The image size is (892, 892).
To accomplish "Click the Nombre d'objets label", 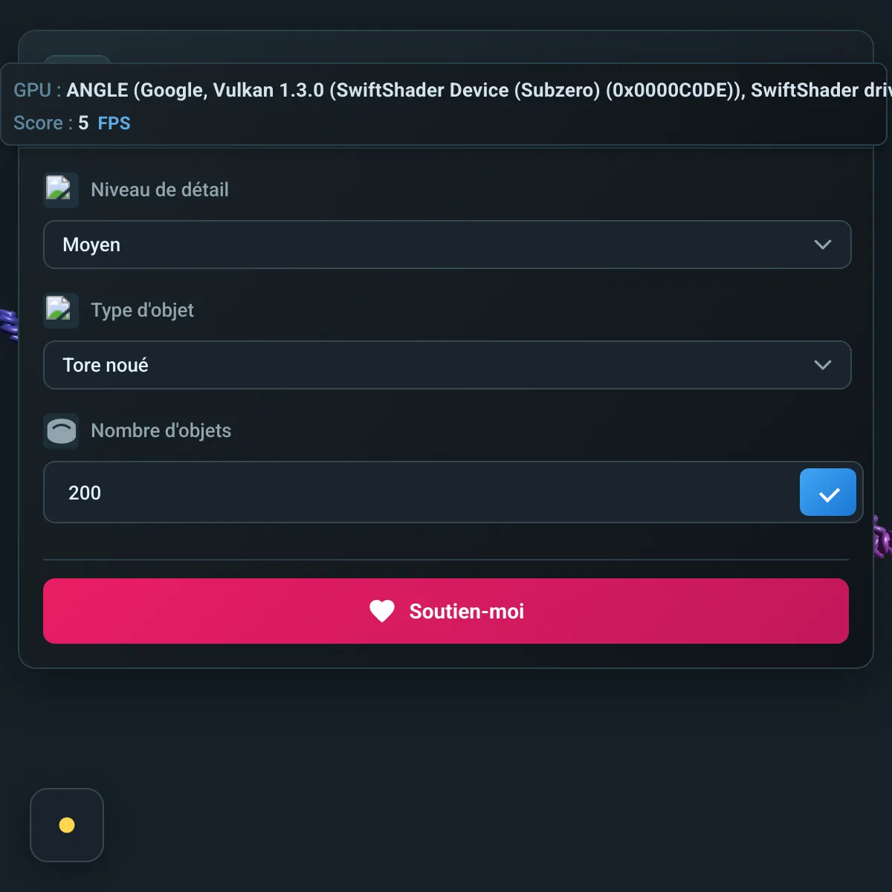I will (x=161, y=431).
